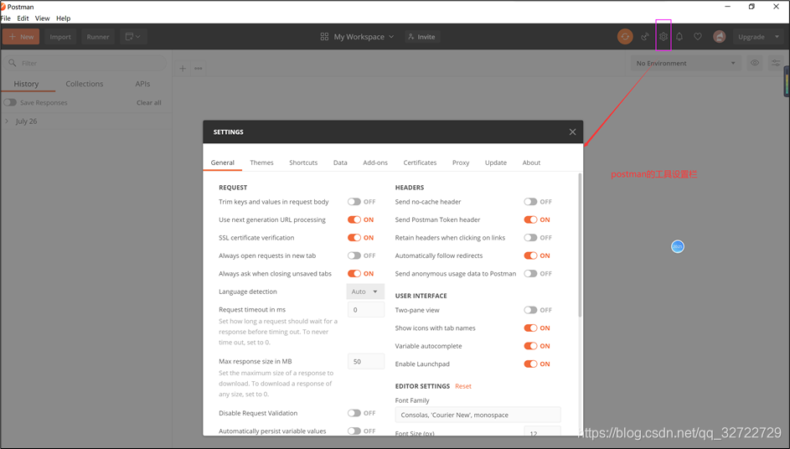This screenshot has height=449, width=790.
Task: Click the Import button
Action: pos(60,37)
